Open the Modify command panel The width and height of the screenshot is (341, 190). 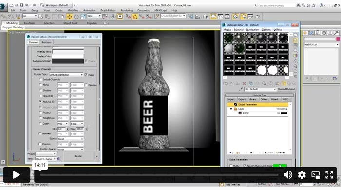coord(311,33)
